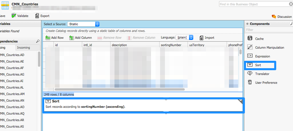This screenshot has width=293, height=131.
Task: Click the 249 rows / 8 columns status
Action: point(59,95)
